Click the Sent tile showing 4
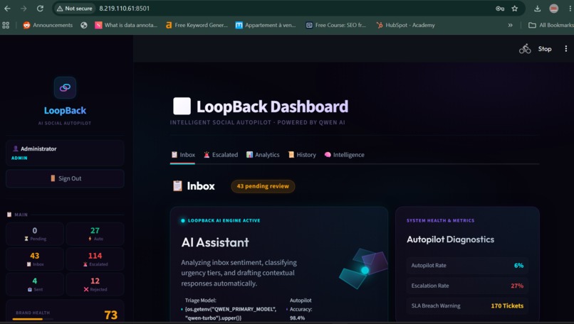The width and height of the screenshot is (574, 324). (x=35, y=284)
